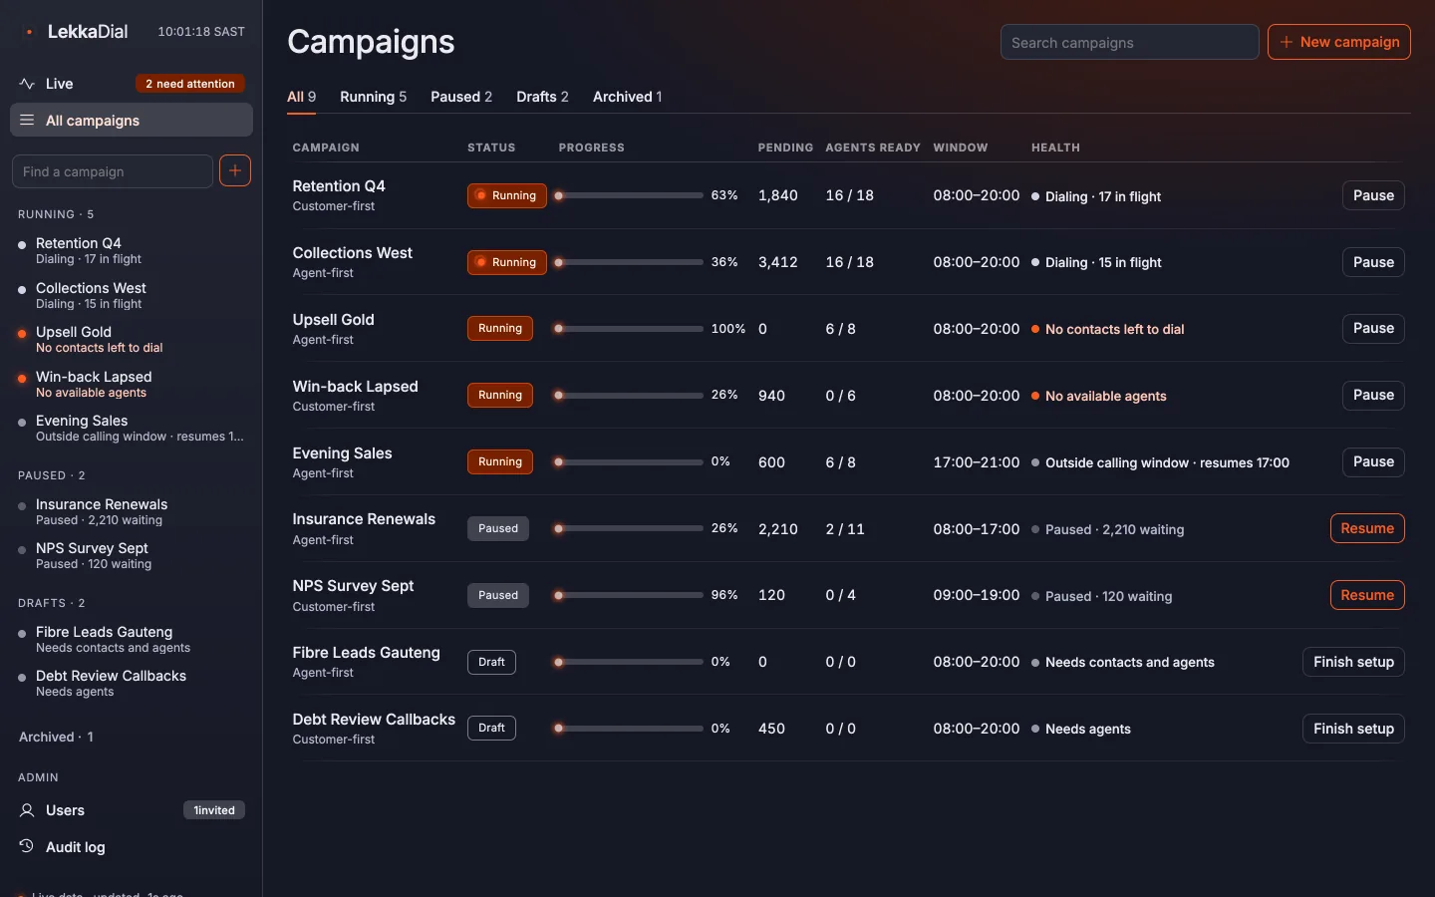Finish setup for Debt Review Callbacks
Viewport: 1435px width, 897px height.
coord(1353,729)
